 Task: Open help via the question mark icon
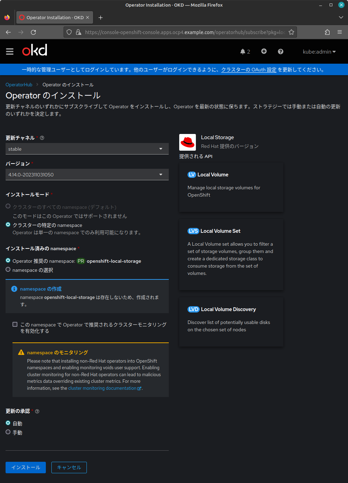pos(280,51)
